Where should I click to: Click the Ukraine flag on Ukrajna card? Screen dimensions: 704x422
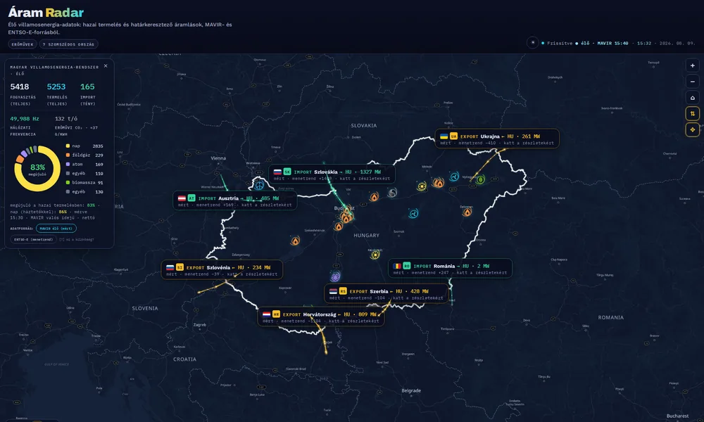444,136
